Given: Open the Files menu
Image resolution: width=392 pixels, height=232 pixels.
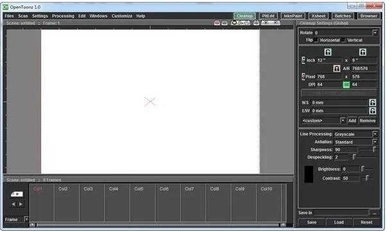Looking at the screenshot, I should point(9,16).
